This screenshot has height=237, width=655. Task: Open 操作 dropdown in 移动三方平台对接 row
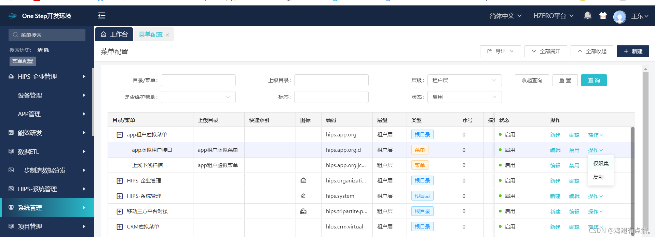point(595,211)
